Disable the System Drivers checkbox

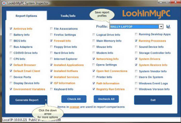[136, 59]
